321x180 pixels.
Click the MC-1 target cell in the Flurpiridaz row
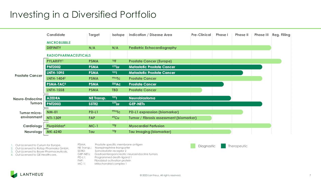(93, 126)
